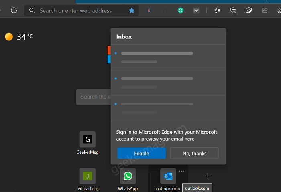Open the red K extension icon
281x192 pixels.
tap(149, 10)
